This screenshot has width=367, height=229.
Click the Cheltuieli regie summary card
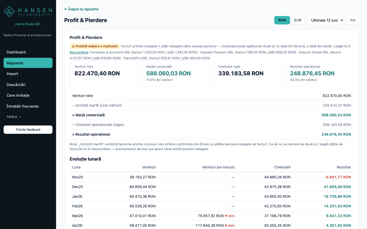[247, 73]
